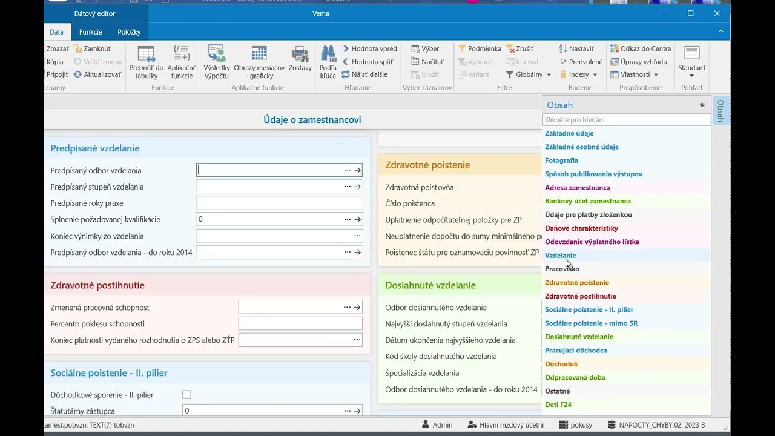Set filter Podmienka
Viewport: 775px width, 436px height.
click(480, 48)
